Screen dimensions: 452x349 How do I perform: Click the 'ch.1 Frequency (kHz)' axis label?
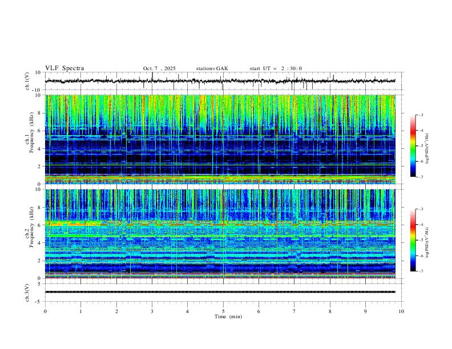(x=30, y=132)
